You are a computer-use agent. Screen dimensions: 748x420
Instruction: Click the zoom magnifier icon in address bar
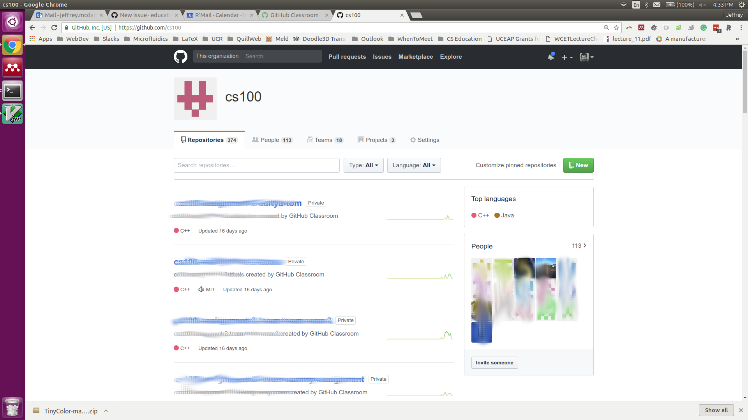click(x=607, y=28)
